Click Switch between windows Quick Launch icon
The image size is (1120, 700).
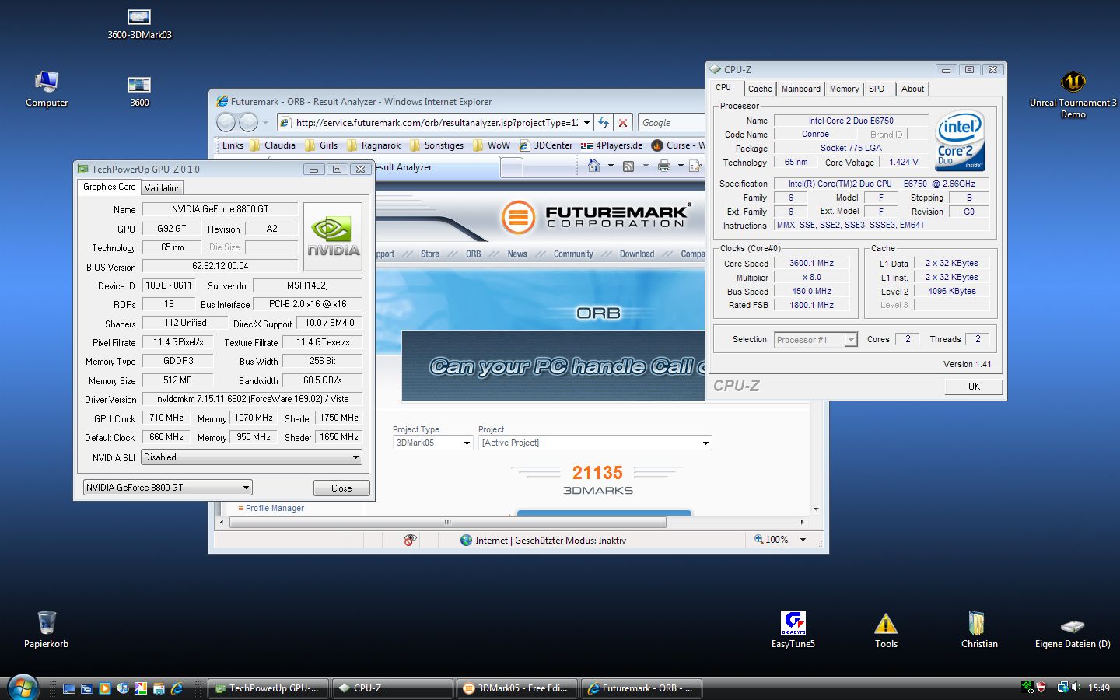coord(87,688)
